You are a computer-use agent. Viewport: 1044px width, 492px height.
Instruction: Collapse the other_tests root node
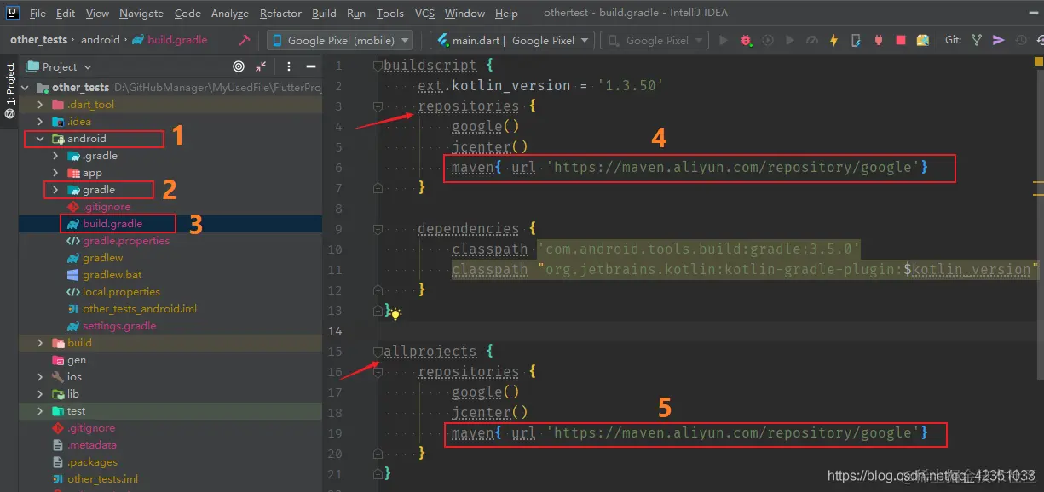point(25,88)
